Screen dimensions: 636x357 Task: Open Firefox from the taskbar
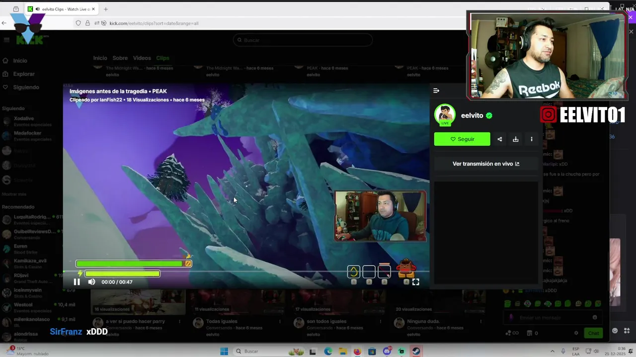coord(357,352)
